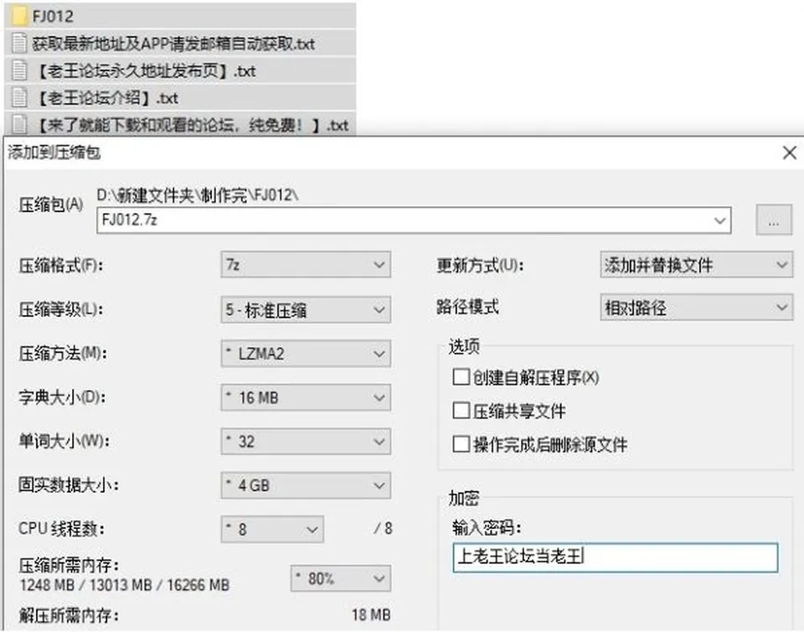Select file 获取最新地址及APP请发邮箱自动获取.txt
Screen dimensions: 804x632
179,44
